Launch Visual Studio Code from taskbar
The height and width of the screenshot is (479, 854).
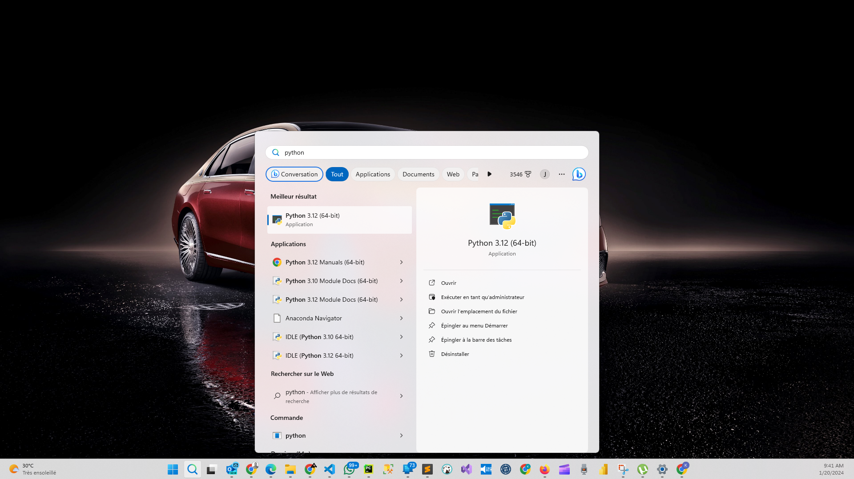(x=330, y=469)
